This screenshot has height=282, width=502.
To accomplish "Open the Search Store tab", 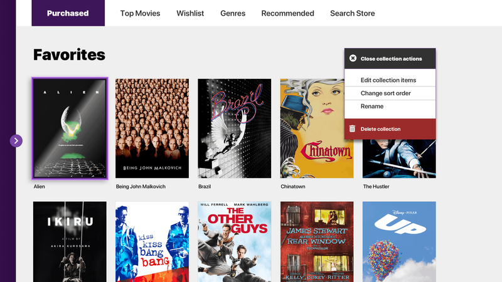I will pos(353,13).
